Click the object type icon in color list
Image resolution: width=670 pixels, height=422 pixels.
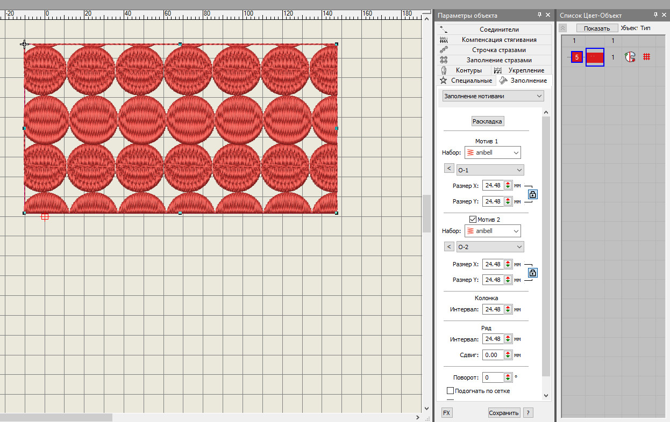click(630, 57)
